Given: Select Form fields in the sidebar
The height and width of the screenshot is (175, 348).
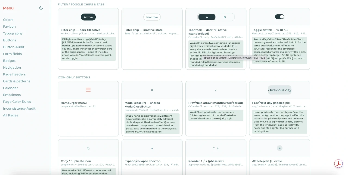Looking at the screenshot, I should coord(12,54).
